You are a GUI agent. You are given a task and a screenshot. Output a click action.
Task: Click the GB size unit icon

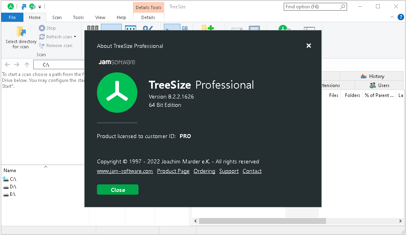pyautogui.click(x=184, y=28)
